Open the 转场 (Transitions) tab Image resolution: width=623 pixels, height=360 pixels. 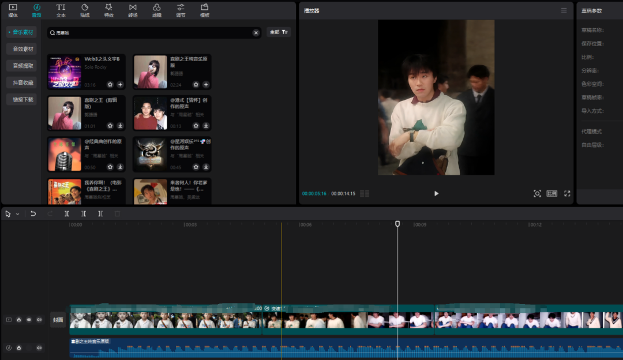coord(133,10)
